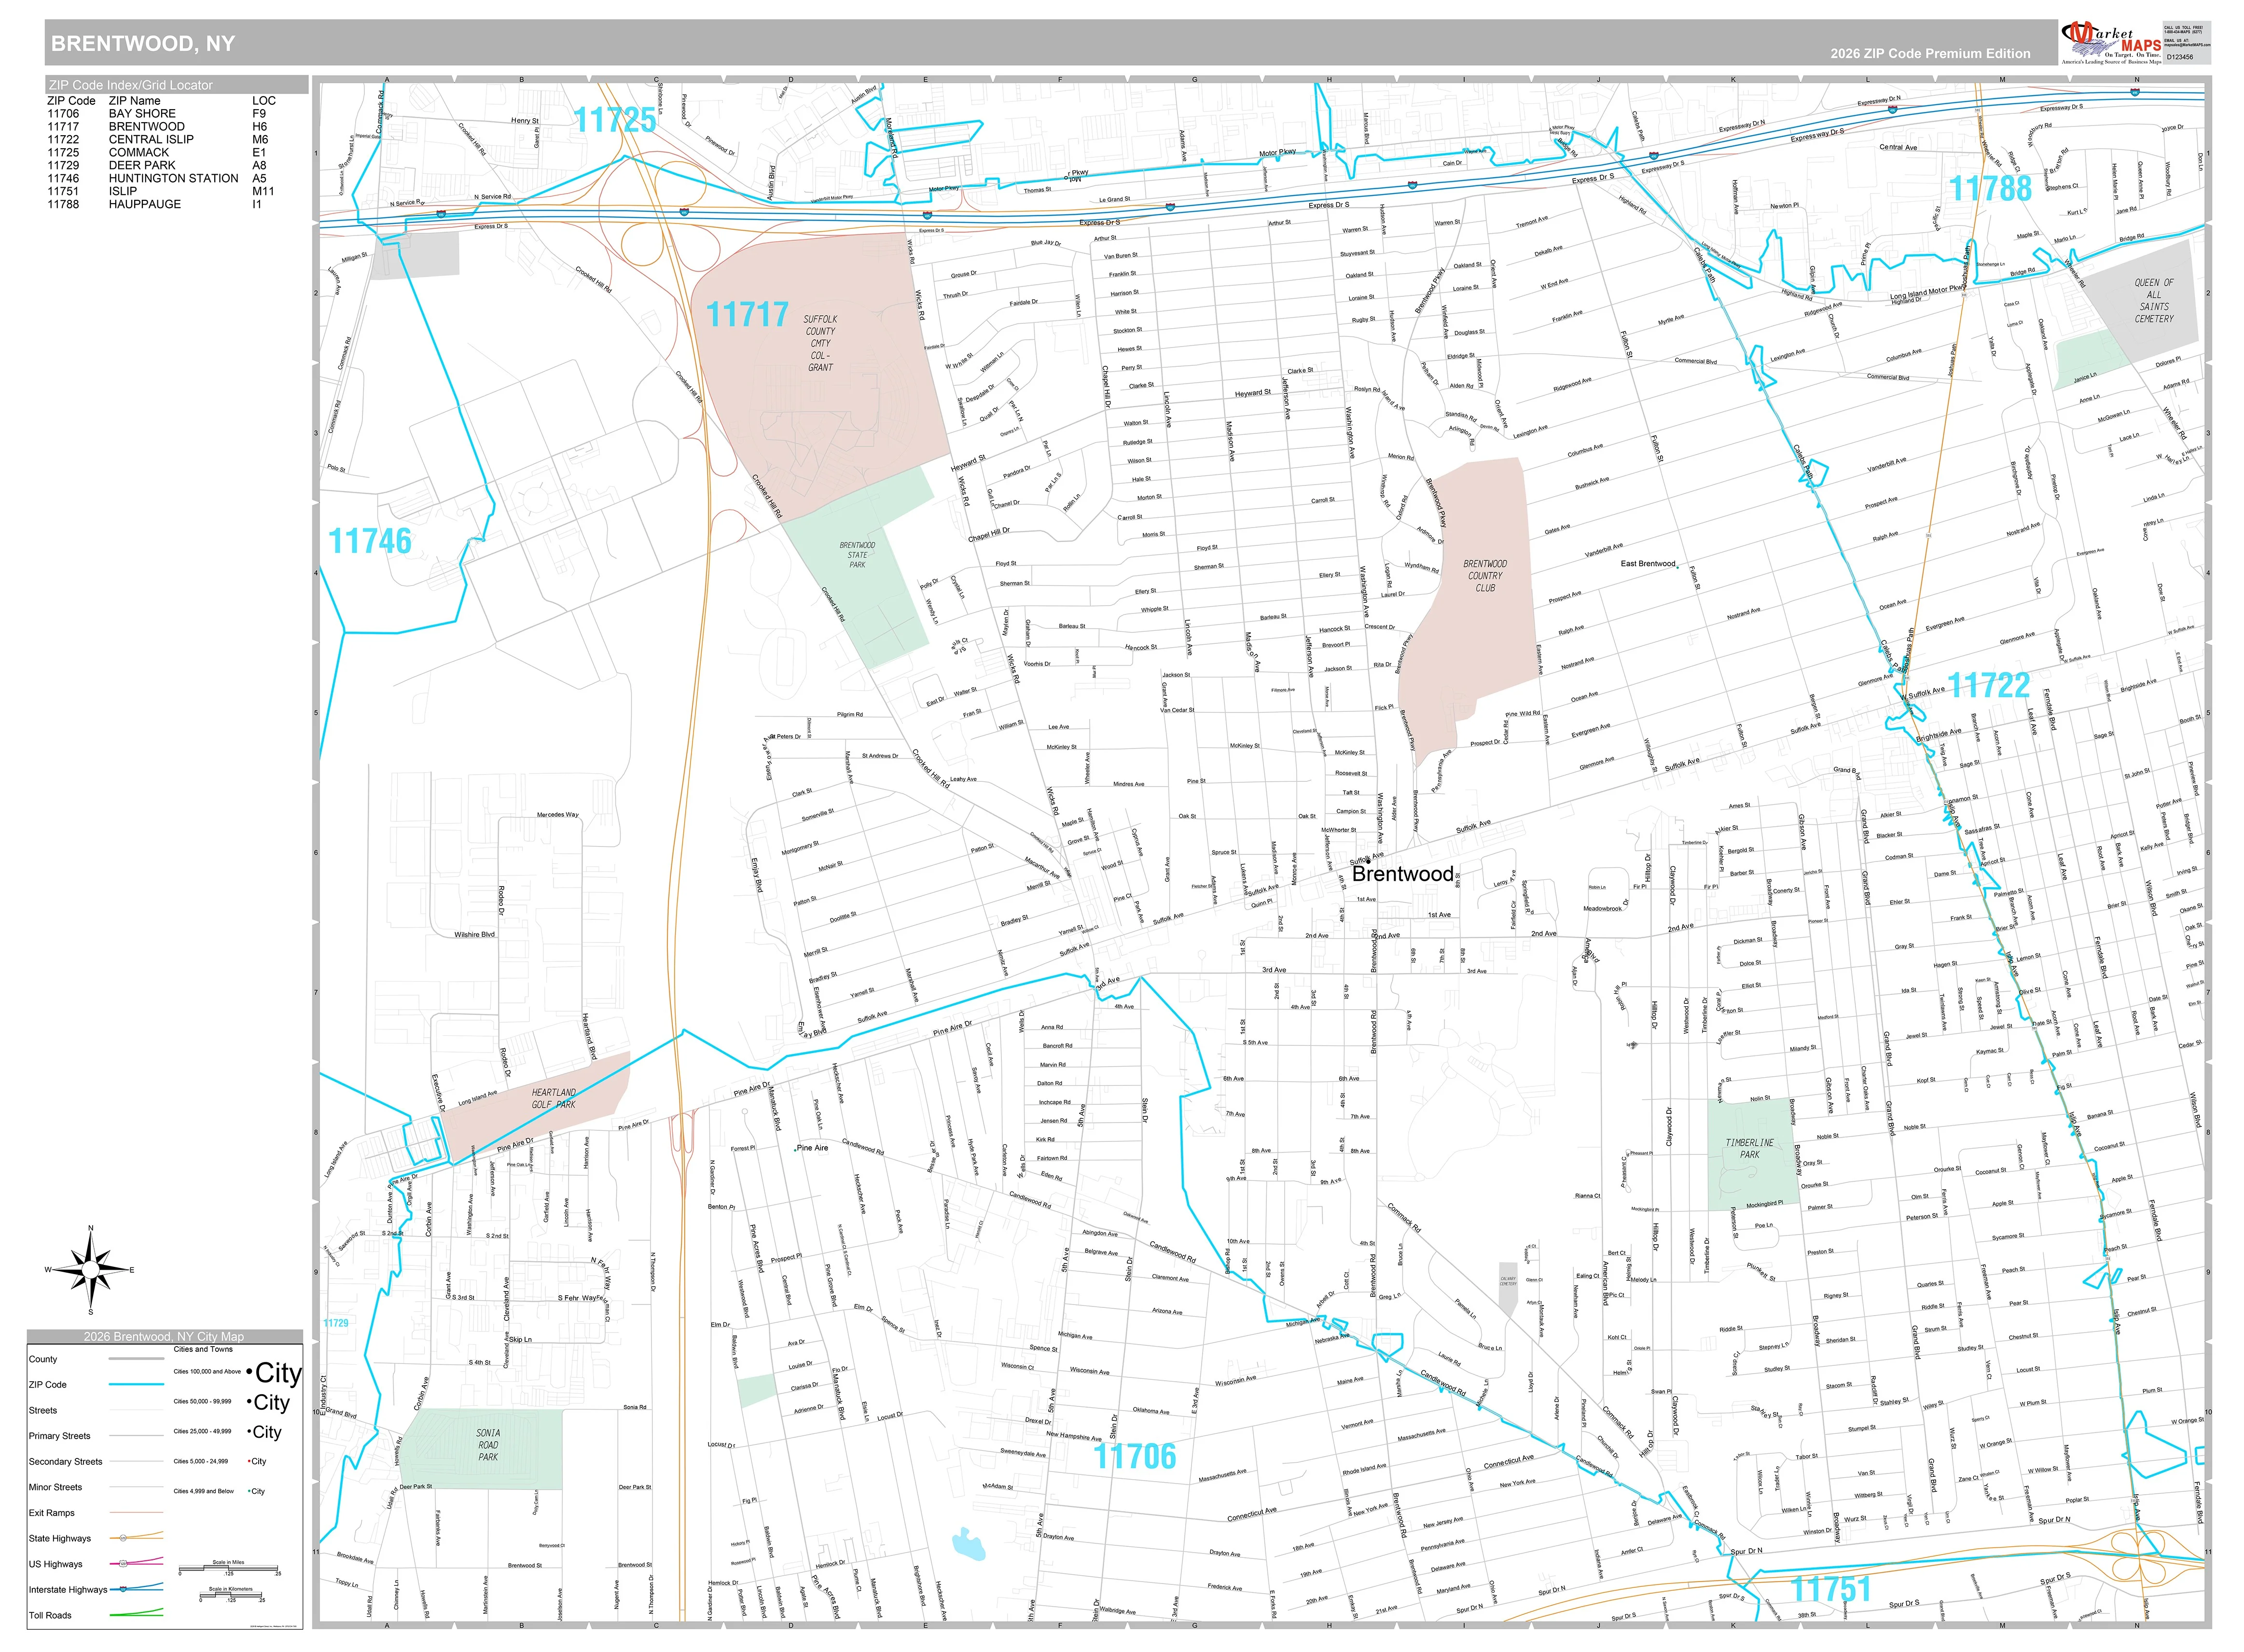
Task: Click the large 11722 ZIP label on map
Action: 1989,685
